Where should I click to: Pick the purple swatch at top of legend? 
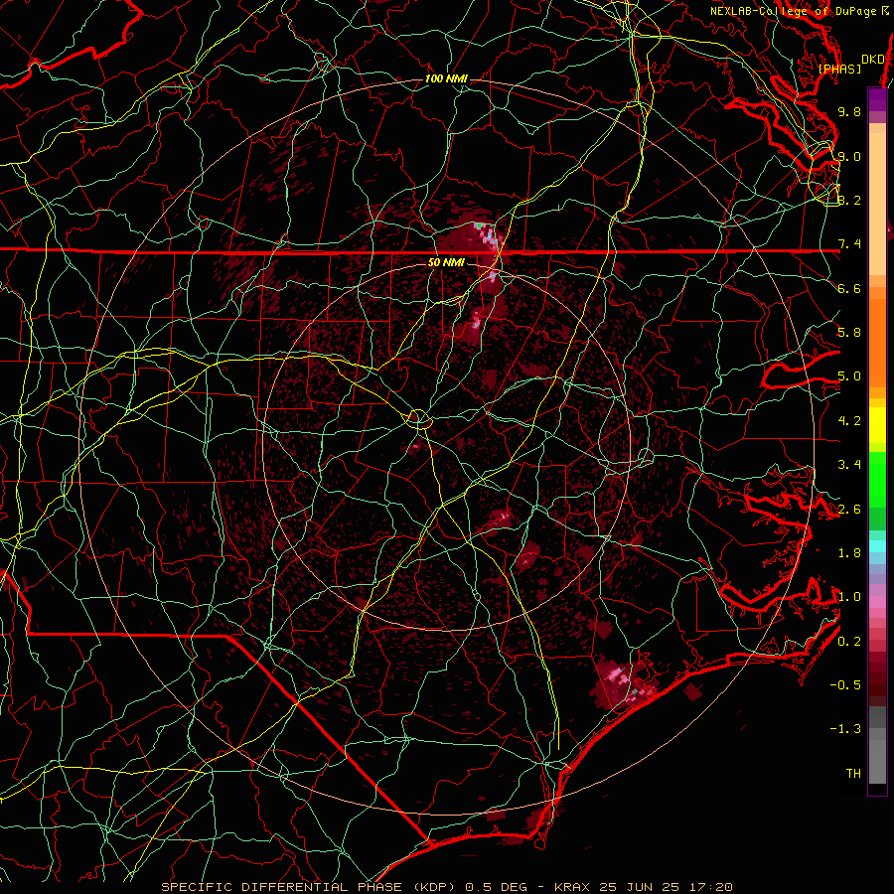pyautogui.click(x=877, y=99)
